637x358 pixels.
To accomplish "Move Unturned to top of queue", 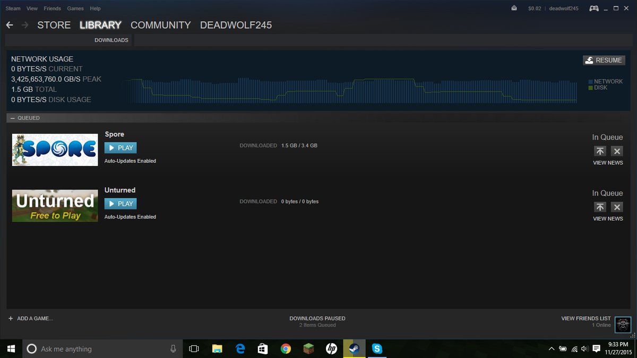I will point(599,207).
